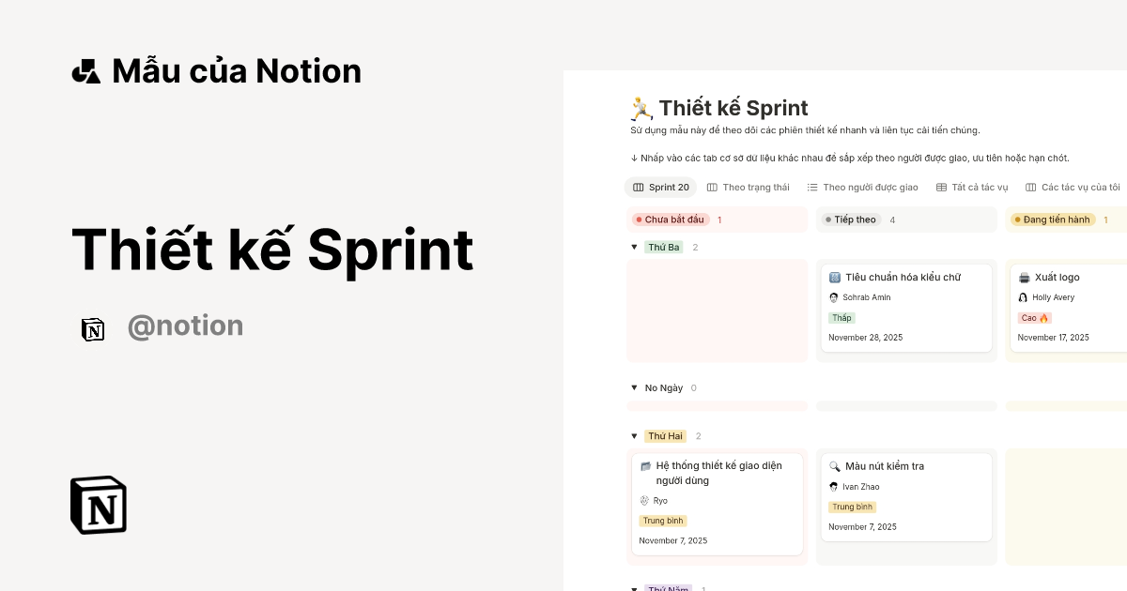The height and width of the screenshot is (591, 1127).
Task: Click the magnifier icon on Màu nút kiểm tra card
Action: pyautogui.click(x=834, y=465)
